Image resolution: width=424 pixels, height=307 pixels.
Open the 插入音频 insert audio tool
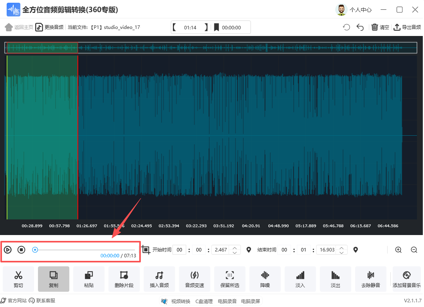(x=159, y=279)
